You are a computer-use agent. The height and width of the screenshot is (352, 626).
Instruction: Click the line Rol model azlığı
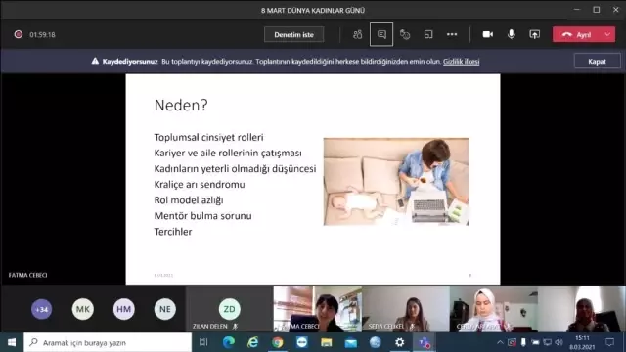189,199
